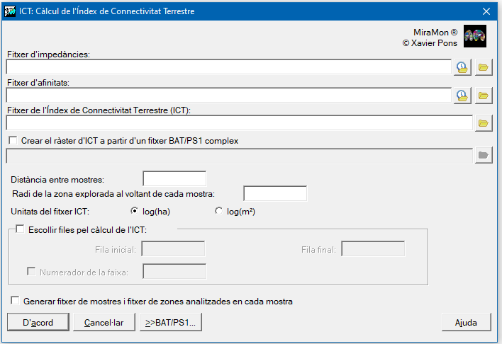Select log(m²) units option

[218, 211]
